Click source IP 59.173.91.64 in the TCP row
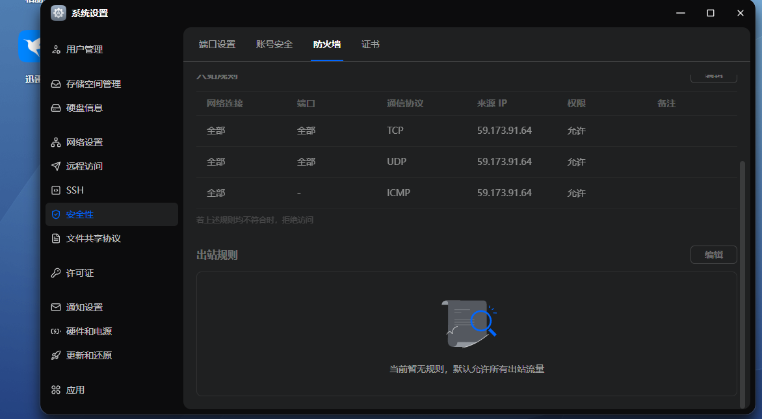 point(505,131)
